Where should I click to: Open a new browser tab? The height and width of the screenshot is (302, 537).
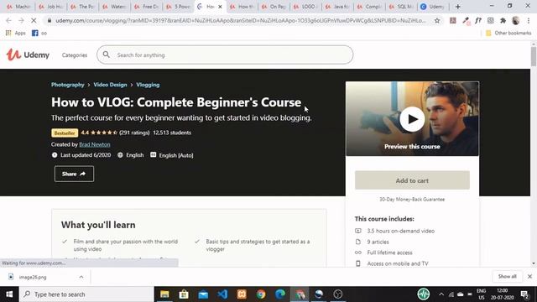click(458, 7)
